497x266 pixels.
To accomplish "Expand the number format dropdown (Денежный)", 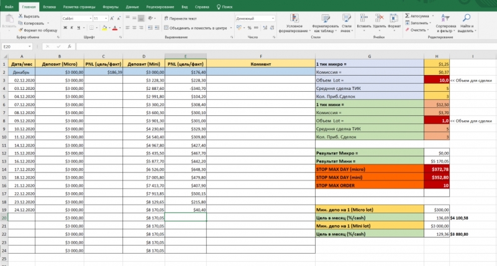I will 274,19.
